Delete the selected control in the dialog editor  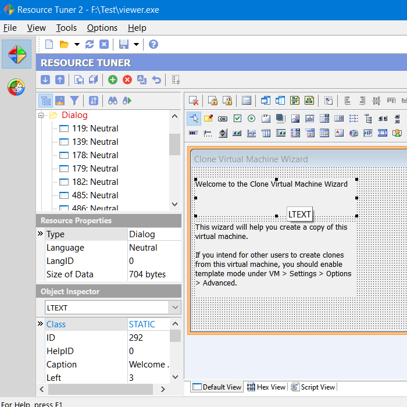tap(194, 101)
